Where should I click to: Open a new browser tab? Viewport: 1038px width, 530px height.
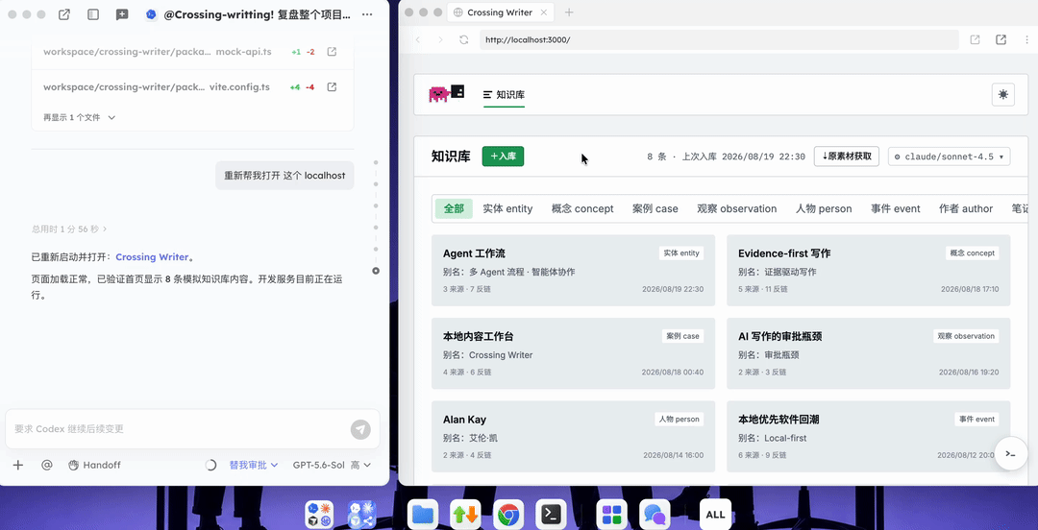click(569, 12)
